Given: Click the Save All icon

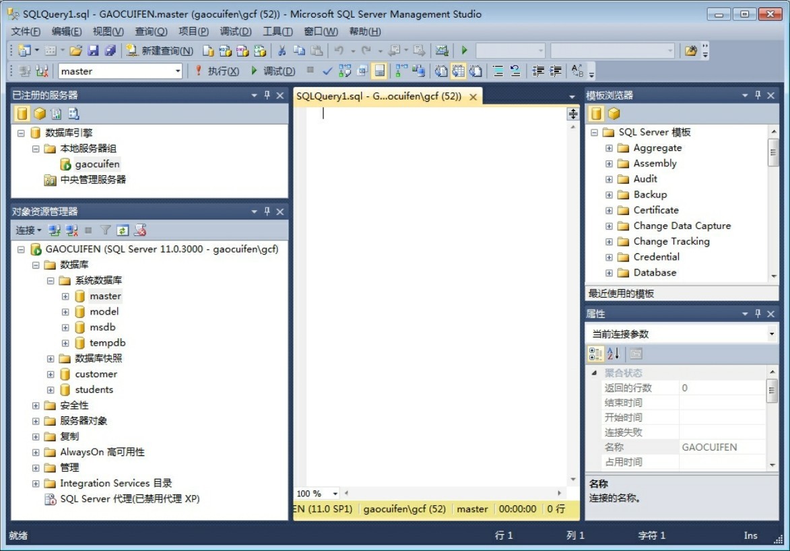Looking at the screenshot, I should point(110,51).
